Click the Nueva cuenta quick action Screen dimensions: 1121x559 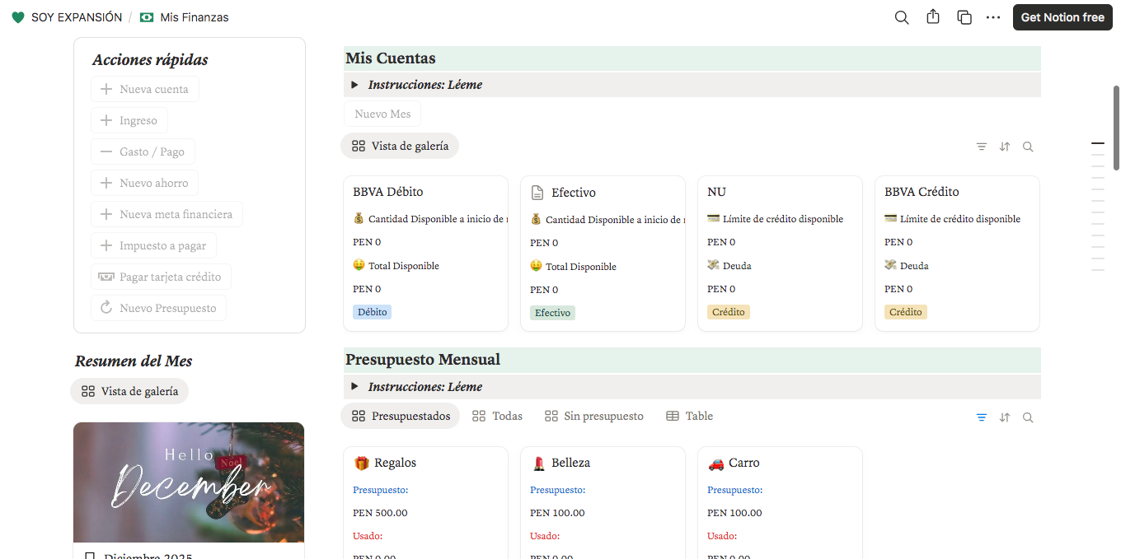coord(145,89)
